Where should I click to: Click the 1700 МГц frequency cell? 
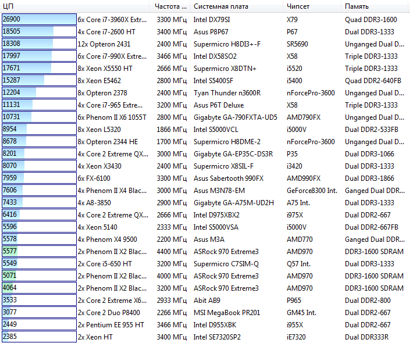click(172, 142)
